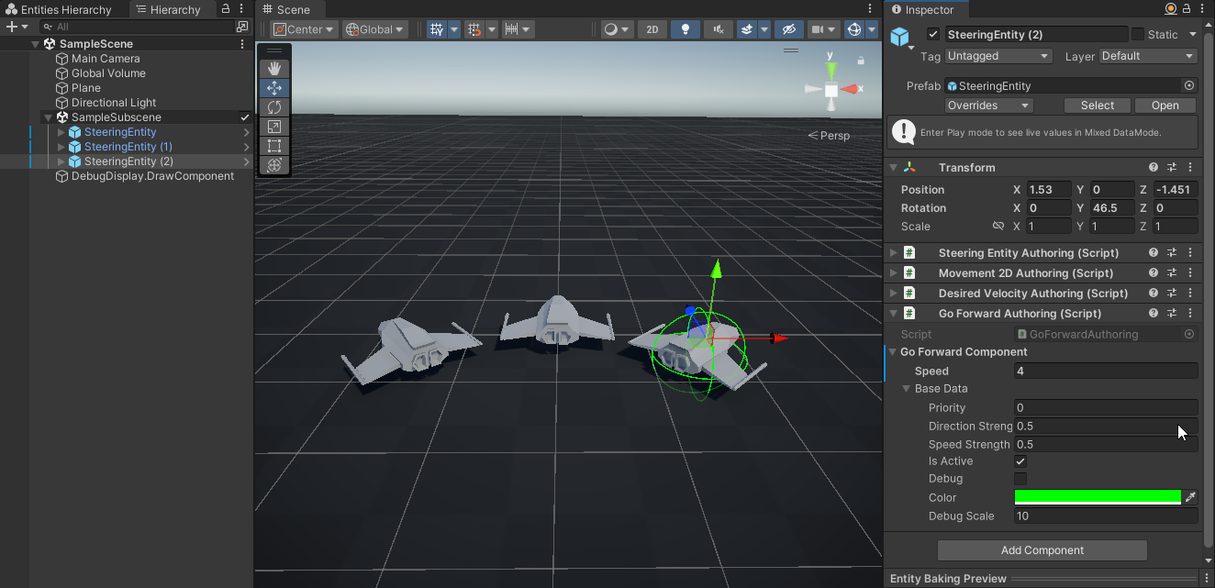Screen dimensions: 1215x588
Task: Select the Rotate tool in scene toolbar
Action: [273, 107]
